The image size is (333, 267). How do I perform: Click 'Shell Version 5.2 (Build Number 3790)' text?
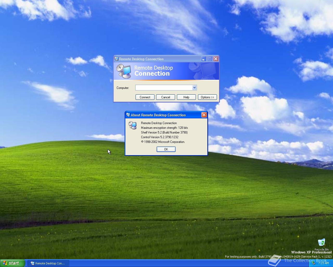(x=164, y=132)
